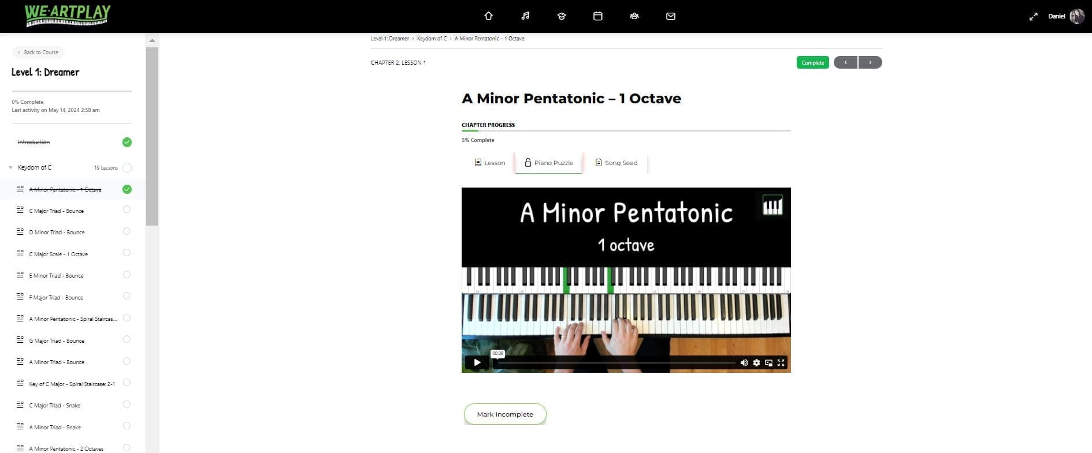1092x453 pixels.
Task: Toggle completion circle for C Major Triad - Bounce
Action: [x=127, y=210]
